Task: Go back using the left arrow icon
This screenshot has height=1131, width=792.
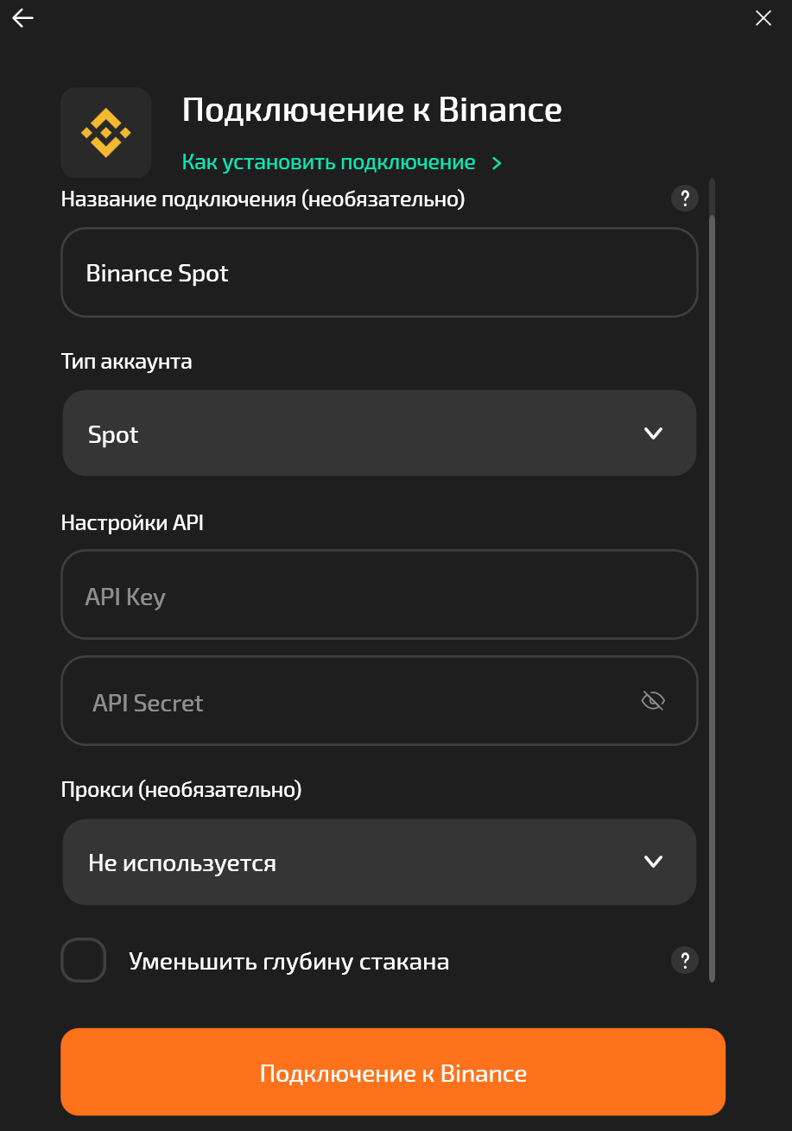Action: [23, 18]
